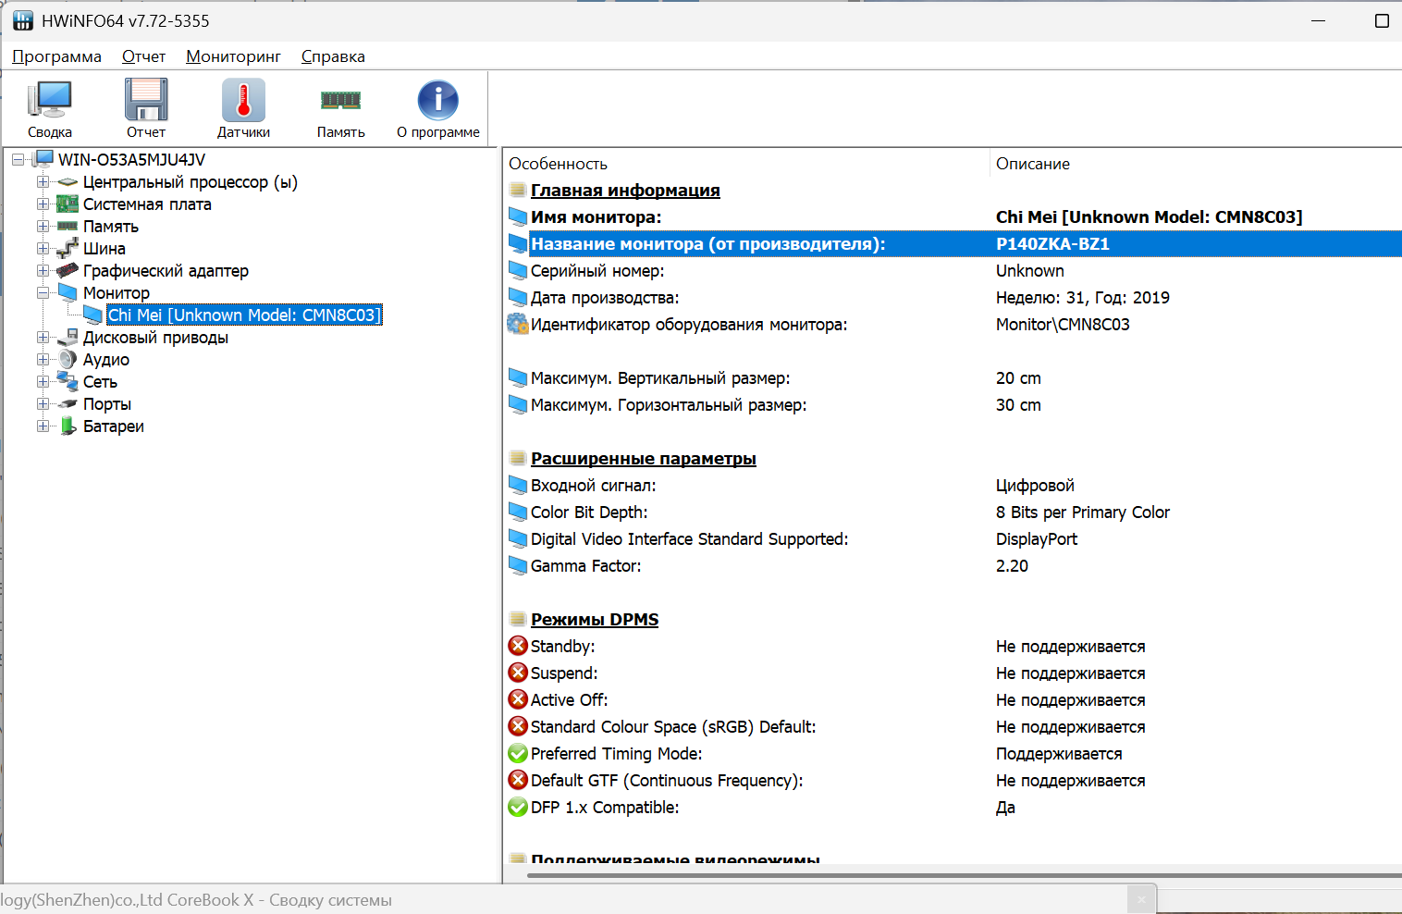Click the Отчет floppy disk toolbar icon
Viewport: 1402px width, 914px height.
[x=146, y=100]
